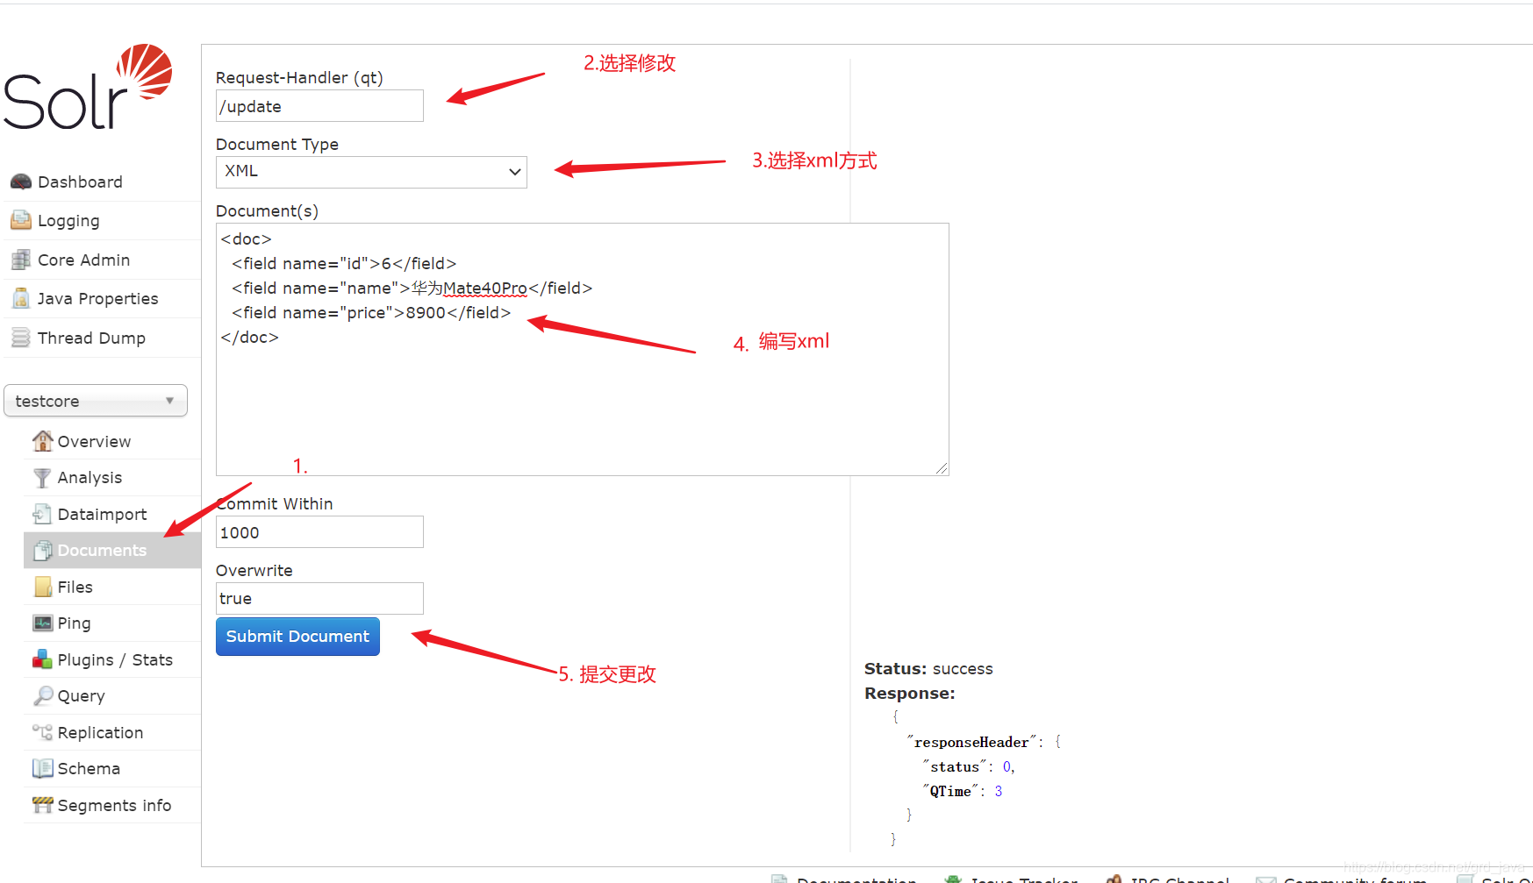1533x883 pixels.
Task: Click the Replication nodes icon
Action: [x=42, y=732]
